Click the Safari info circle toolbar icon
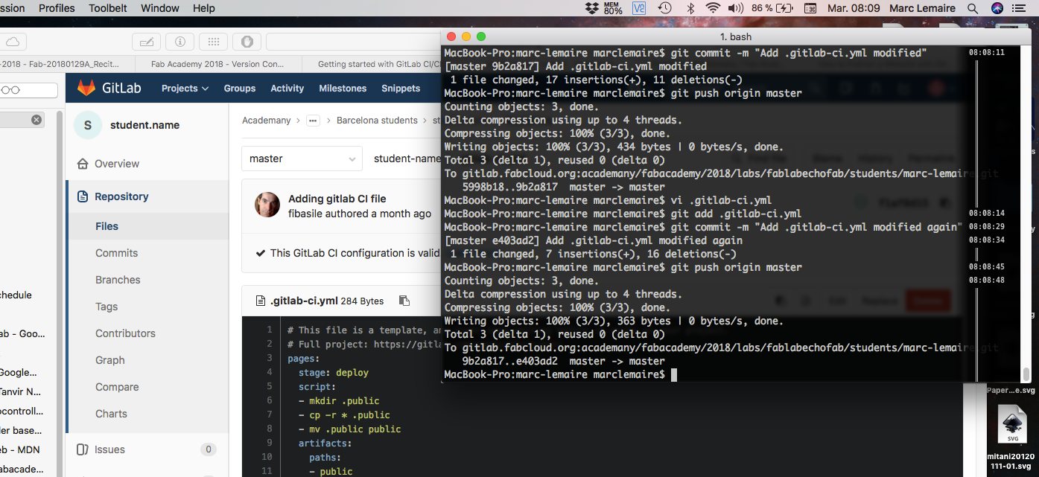Image resolution: width=1039 pixels, height=477 pixels. coord(179,41)
